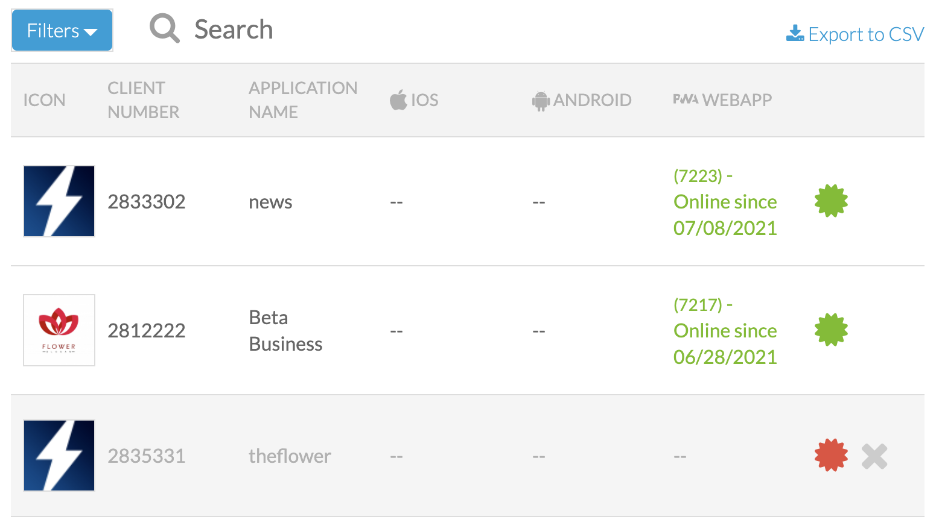Open the Flower logo icon for Beta Business
939x517 pixels.
(59, 330)
